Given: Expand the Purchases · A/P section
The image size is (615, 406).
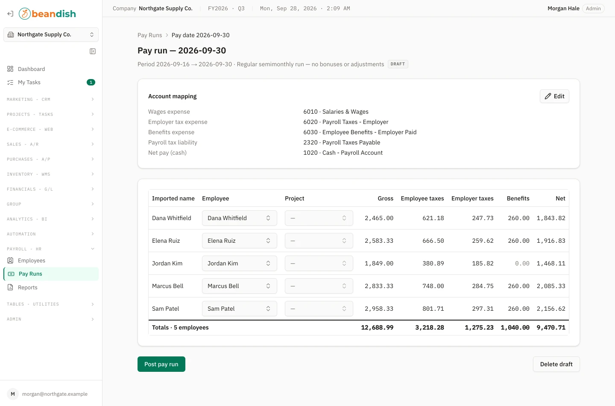Looking at the screenshot, I should (51, 159).
